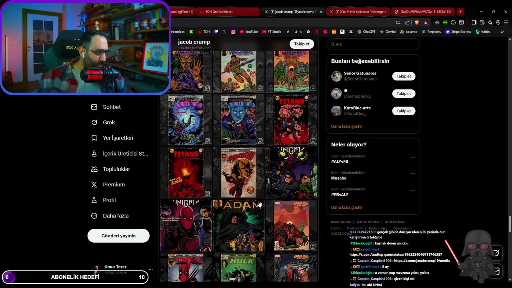512x288 pixels.
Task: Close the jacob crump tab
Action: [320, 12]
